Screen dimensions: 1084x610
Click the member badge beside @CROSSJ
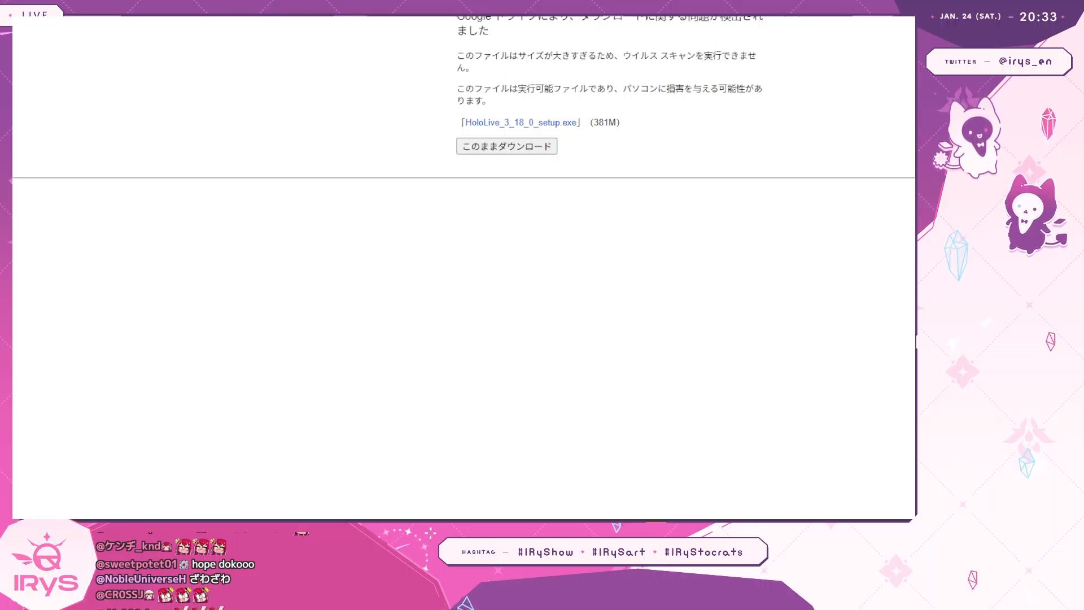(x=149, y=595)
